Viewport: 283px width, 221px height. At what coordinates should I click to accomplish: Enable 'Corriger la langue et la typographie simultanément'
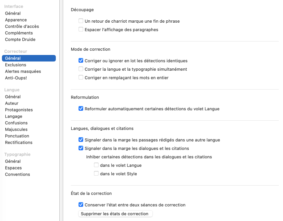click(81, 69)
